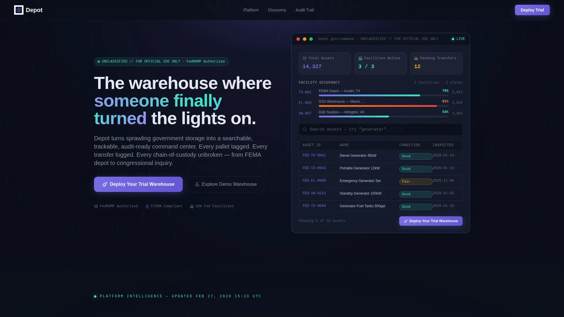Click the 186 Fed Facilities building icon
This screenshot has width=564, height=317.
tap(192, 206)
